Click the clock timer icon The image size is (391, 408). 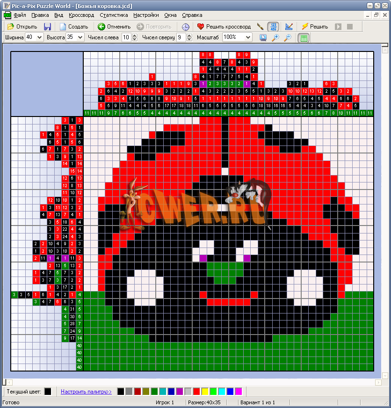tap(186, 27)
